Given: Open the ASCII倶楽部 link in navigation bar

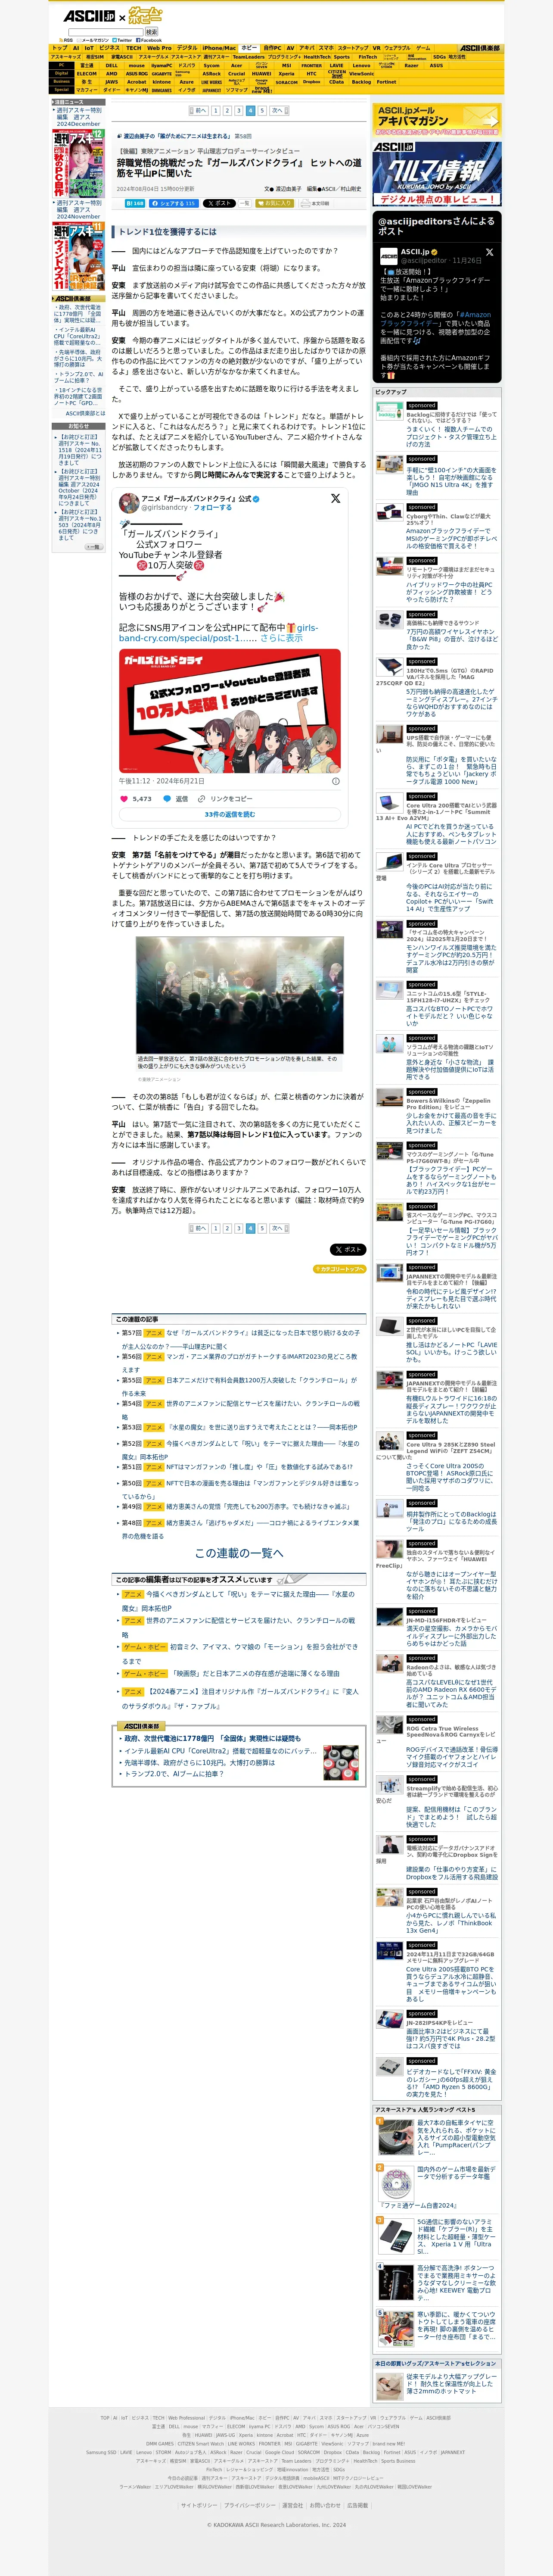Looking at the screenshot, I should coord(480,48).
